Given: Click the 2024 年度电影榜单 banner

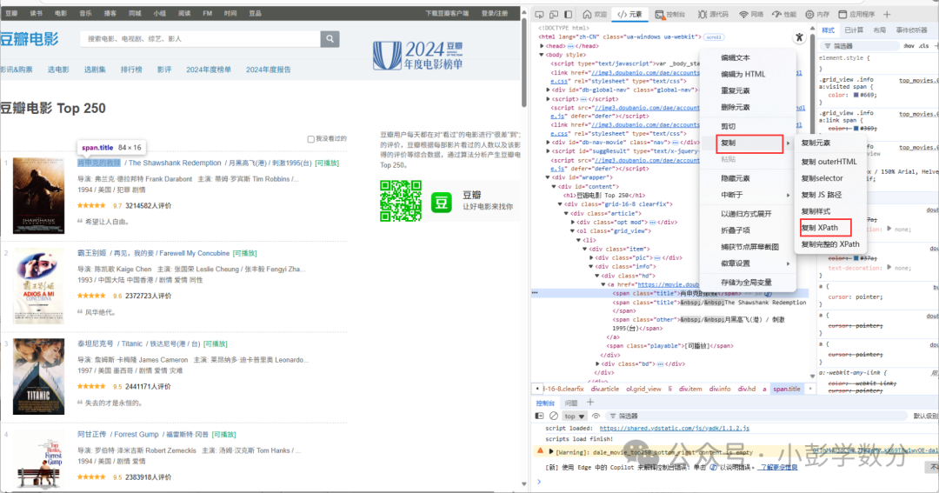Looking at the screenshot, I should [x=418, y=55].
